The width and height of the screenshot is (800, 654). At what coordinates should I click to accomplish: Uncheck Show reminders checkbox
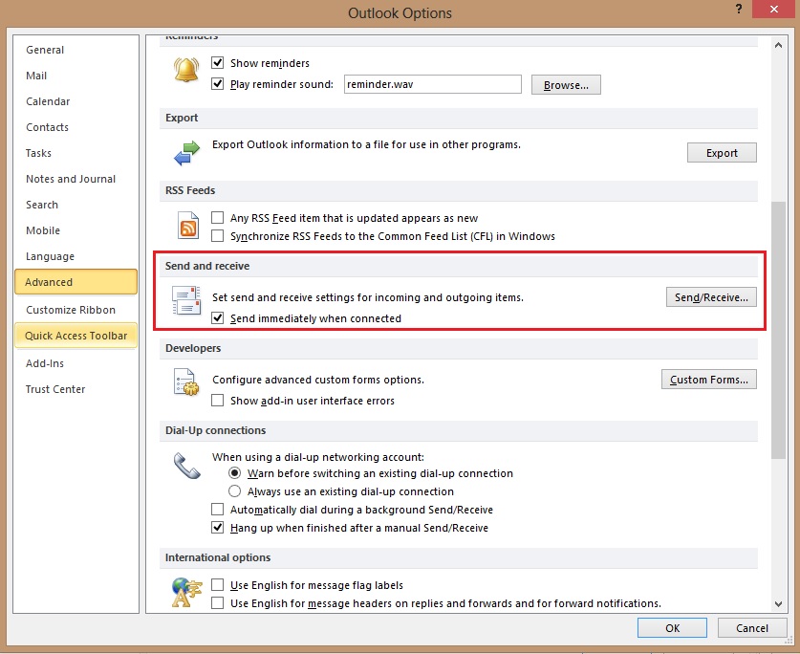tap(217, 63)
